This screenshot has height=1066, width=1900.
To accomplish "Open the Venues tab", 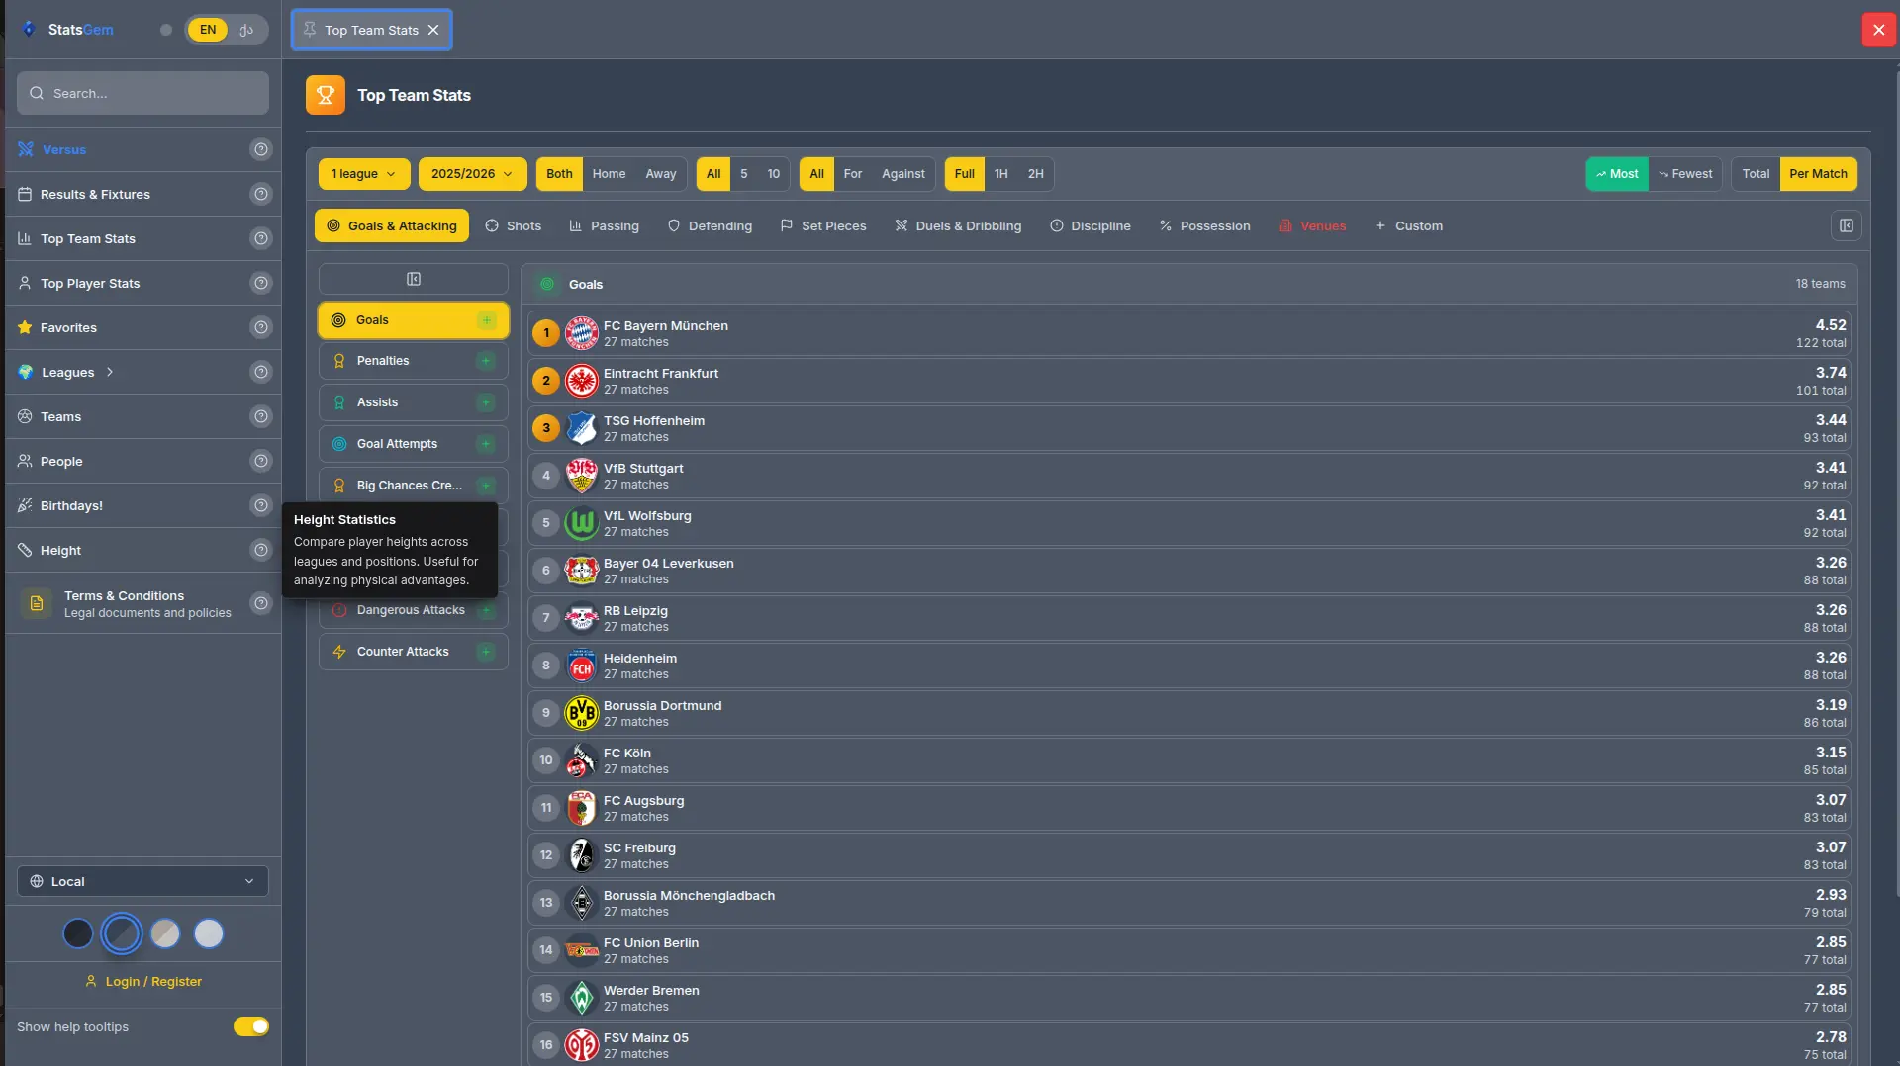I will click(1312, 225).
